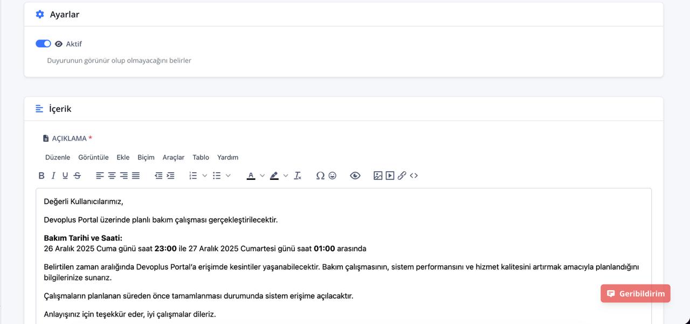Click the AÇIKLAMA document icon
The height and width of the screenshot is (324, 690).
46,138
